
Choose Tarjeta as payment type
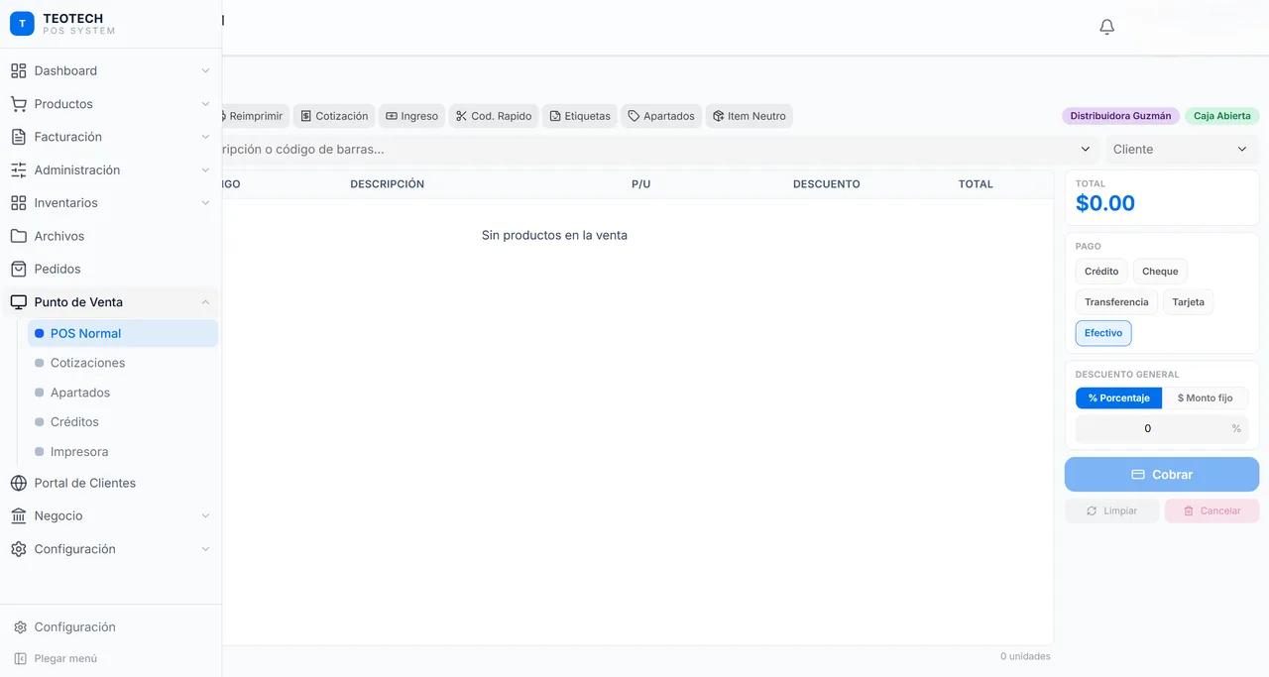tap(1188, 302)
